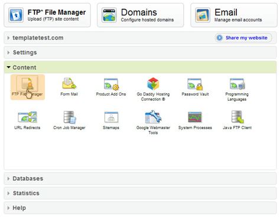Open the Product Add Ons icon

pyautogui.click(x=111, y=84)
